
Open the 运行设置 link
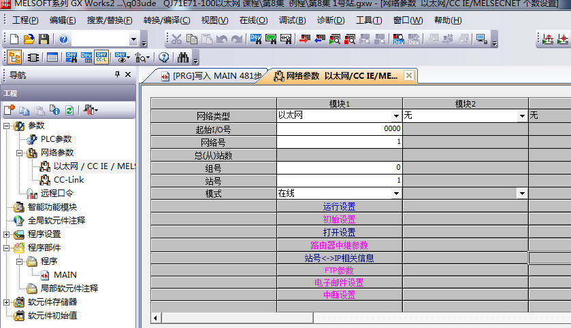point(339,206)
